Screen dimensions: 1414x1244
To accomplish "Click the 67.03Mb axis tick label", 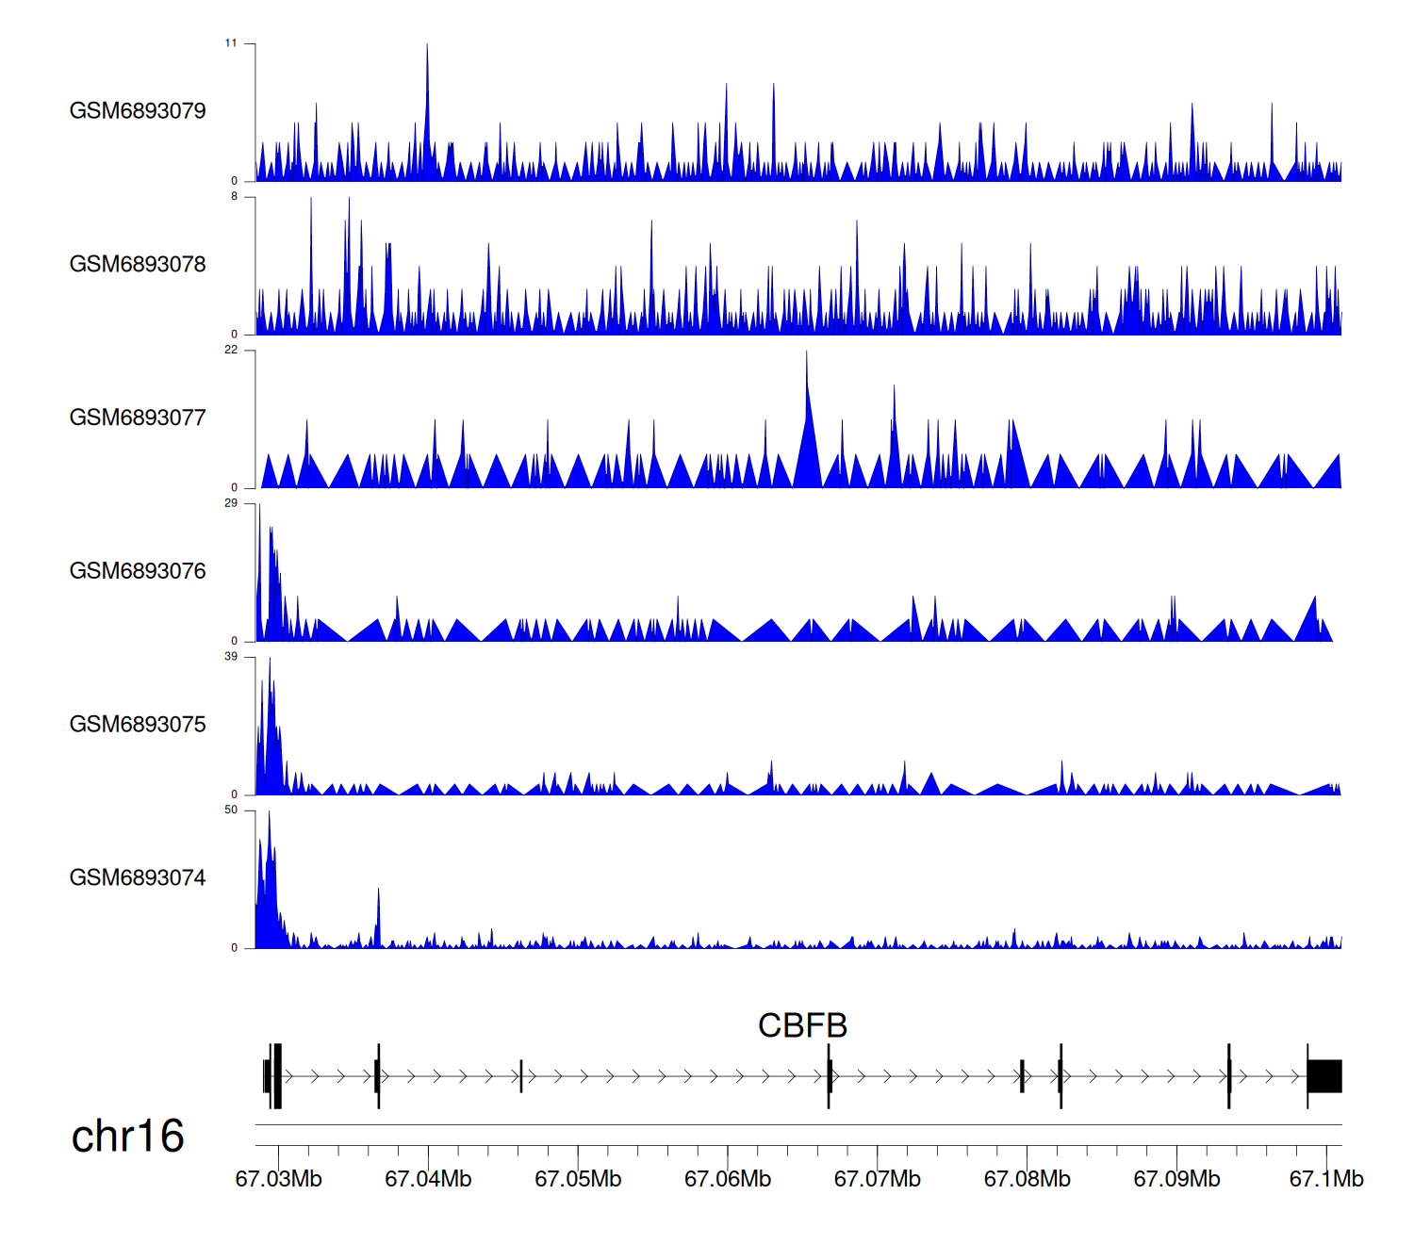I will pos(278,1179).
